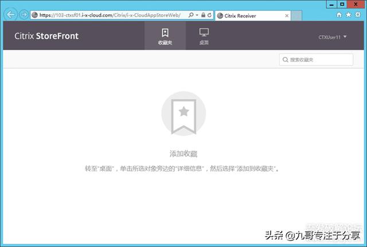
Task: Click the URL address bar field
Action: (109, 15)
